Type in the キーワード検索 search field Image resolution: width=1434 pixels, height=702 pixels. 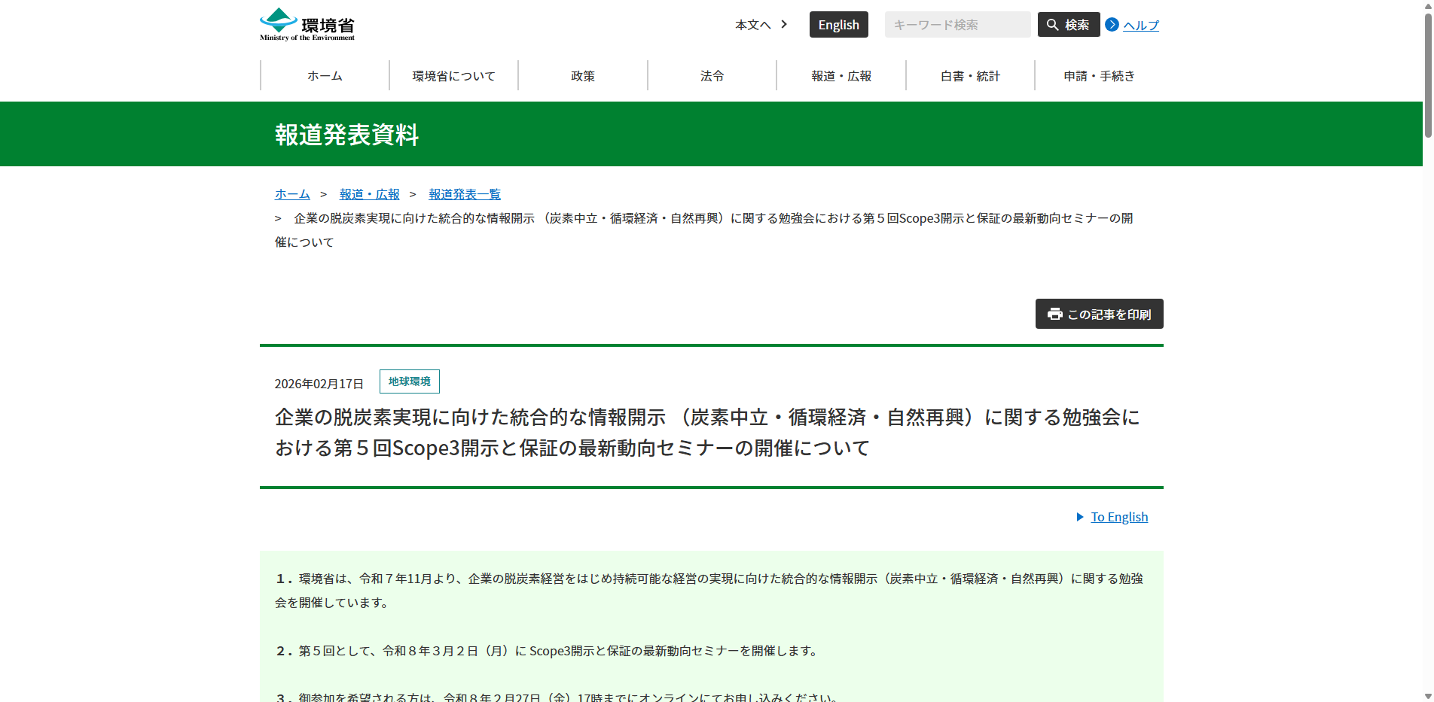(x=957, y=25)
